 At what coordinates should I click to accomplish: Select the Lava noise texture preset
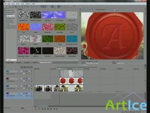[23, 27]
